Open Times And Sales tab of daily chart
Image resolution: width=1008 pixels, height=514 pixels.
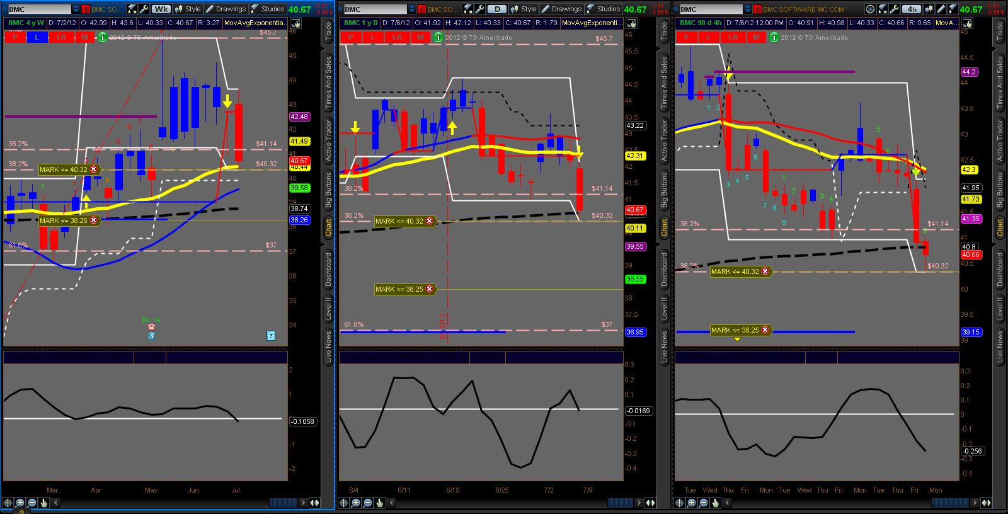[664, 83]
